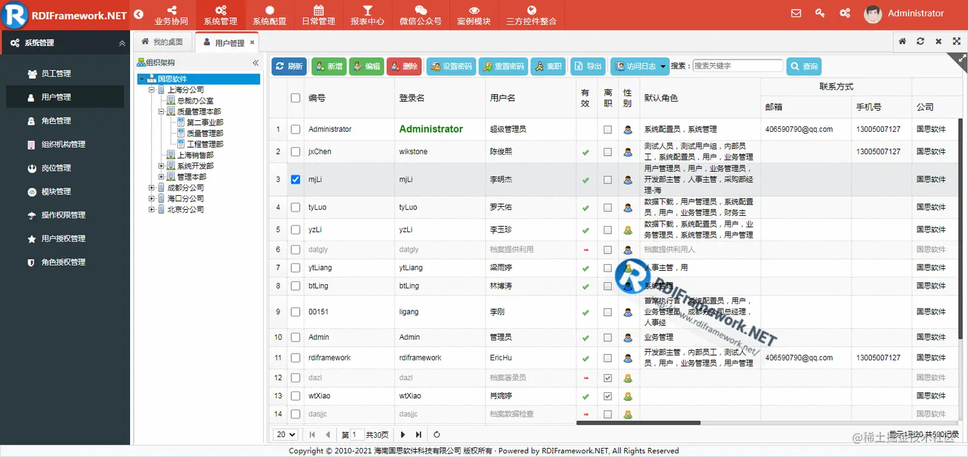The width and height of the screenshot is (968, 457).
Task: Click the 刷新 refresh icon button
Action: coord(289,66)
